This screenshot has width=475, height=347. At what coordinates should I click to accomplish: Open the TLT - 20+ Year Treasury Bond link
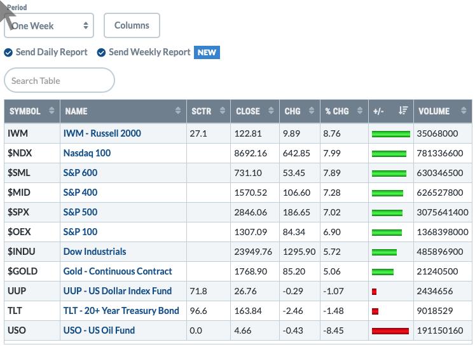pyautogui.click(x=121, y=310)
